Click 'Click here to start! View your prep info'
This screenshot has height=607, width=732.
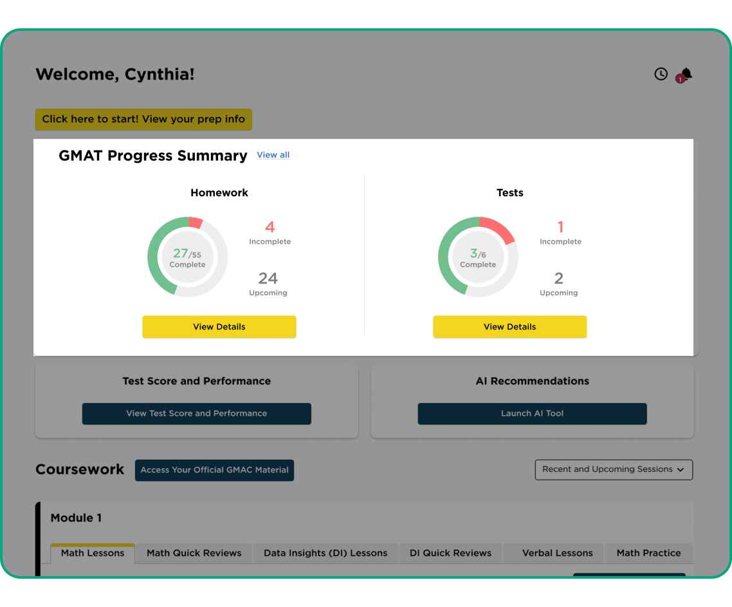coord(143,119)
